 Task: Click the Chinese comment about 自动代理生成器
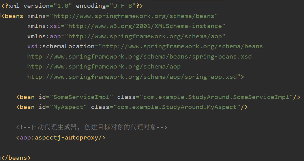[92, 127]
